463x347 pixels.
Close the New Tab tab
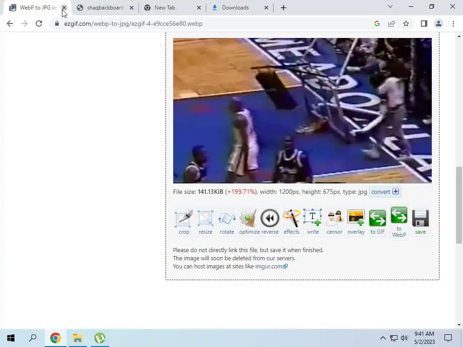(199, 8)
